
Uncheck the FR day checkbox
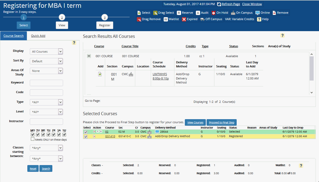tap(53, 134)
